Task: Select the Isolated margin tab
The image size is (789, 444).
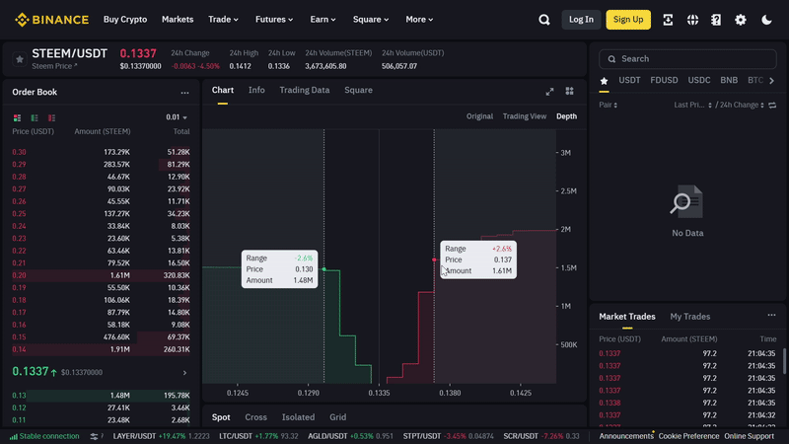Action: [298, 416]
